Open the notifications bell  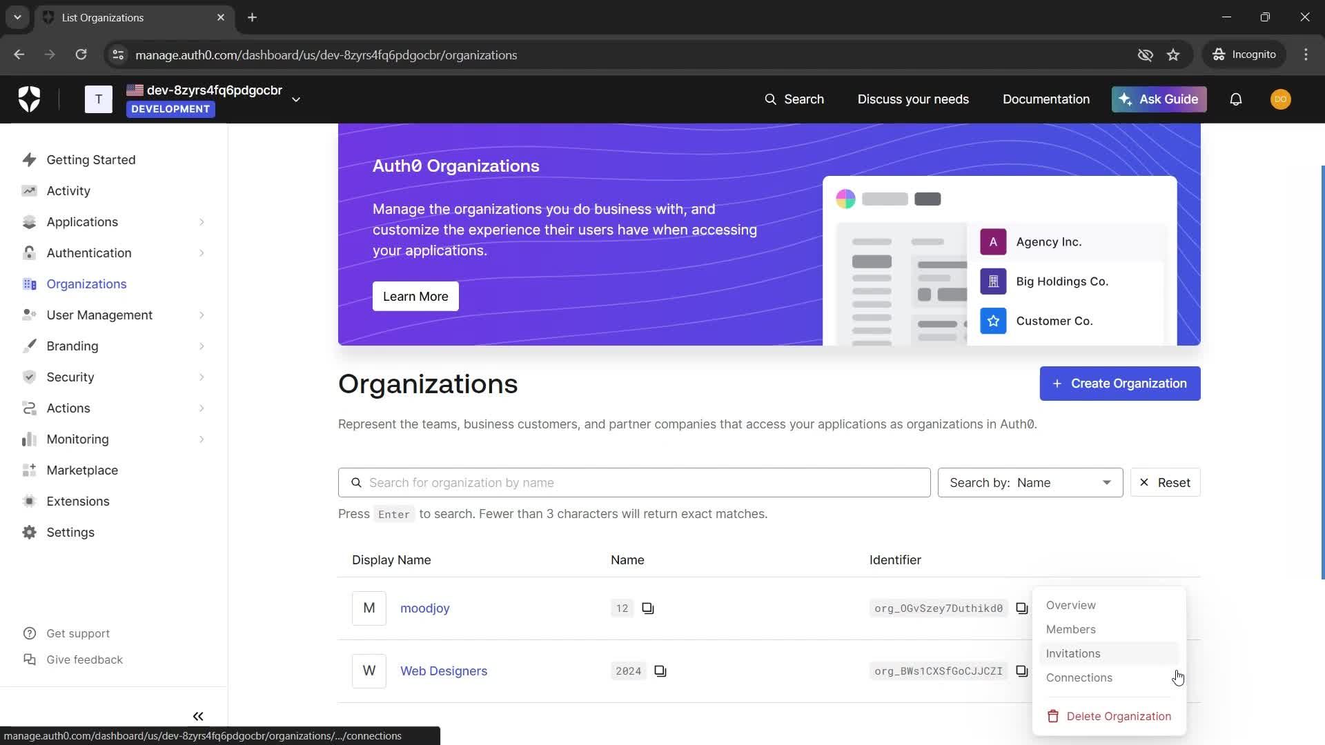click(x=1236, y=99)
